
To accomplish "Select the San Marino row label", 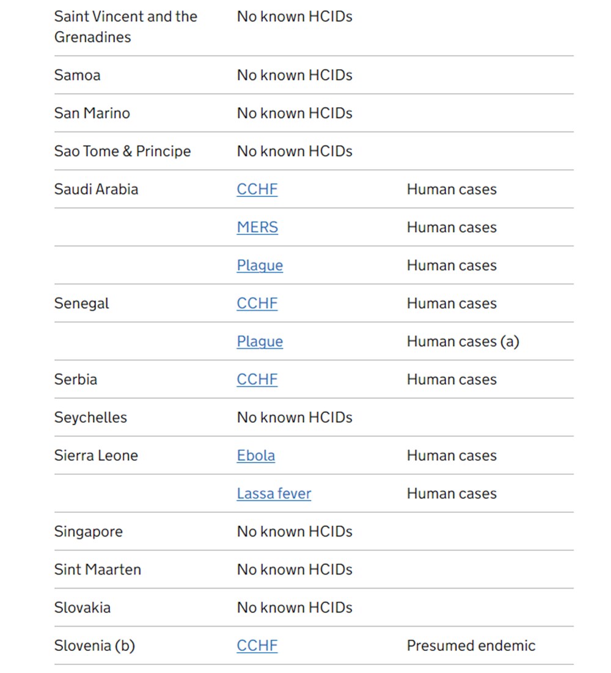I will 92,113.
